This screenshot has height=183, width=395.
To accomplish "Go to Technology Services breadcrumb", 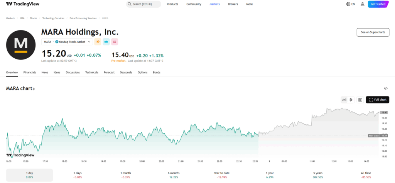I will pyautogui.click(x=53, y=19).
